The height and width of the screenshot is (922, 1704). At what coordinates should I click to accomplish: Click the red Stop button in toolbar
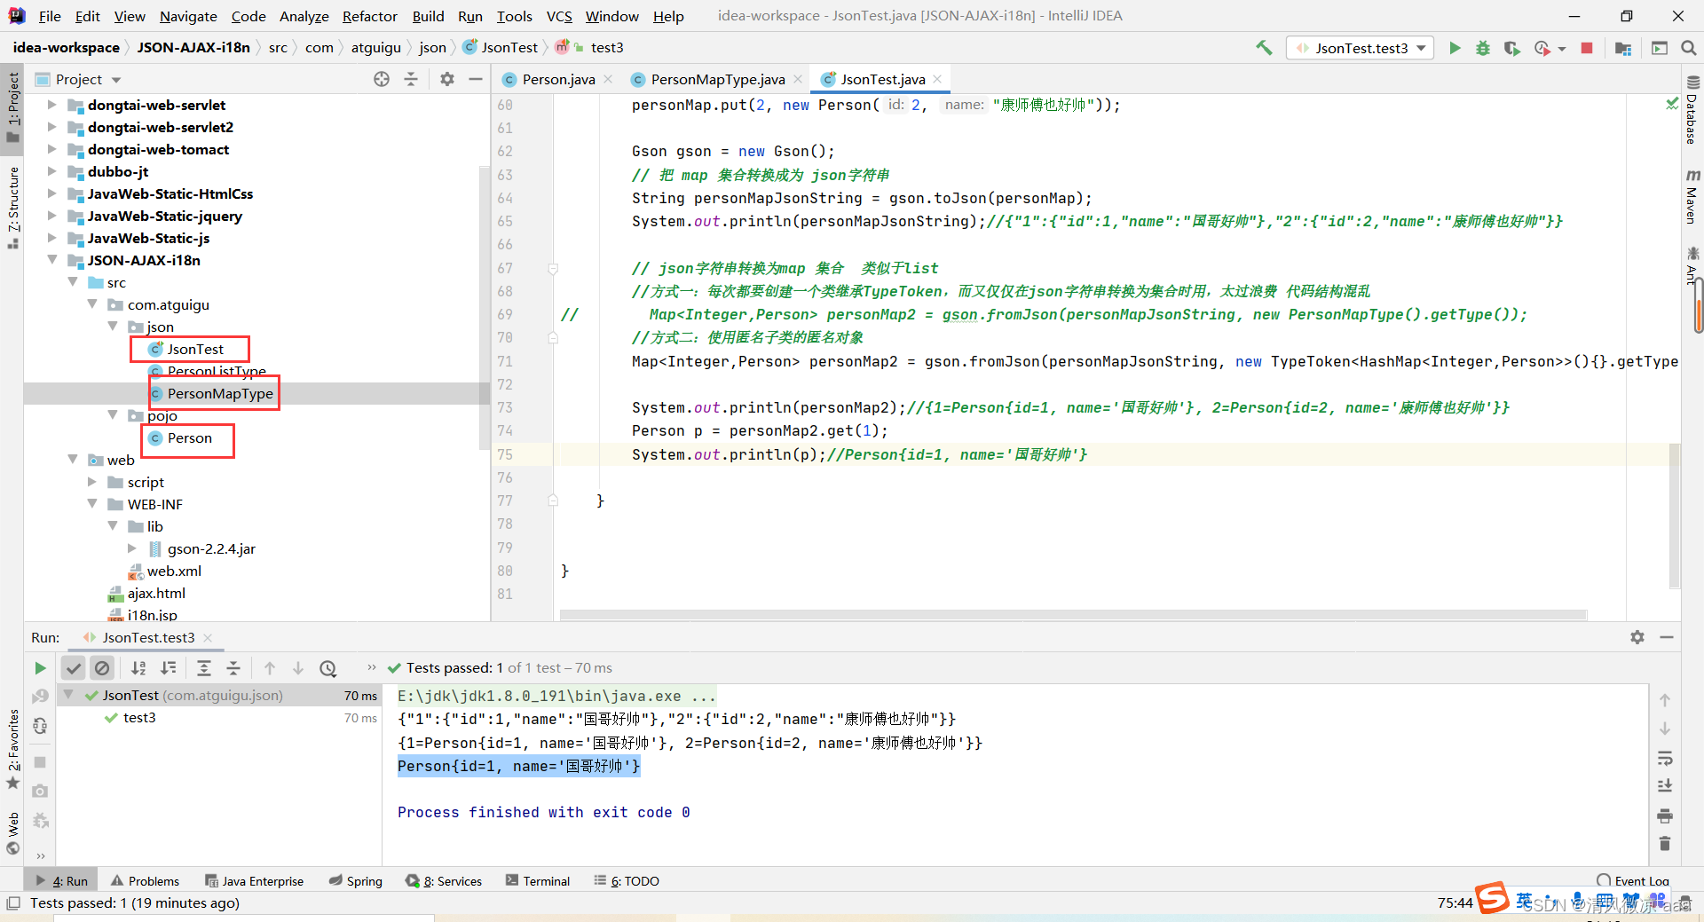[x=1587, y=48]
